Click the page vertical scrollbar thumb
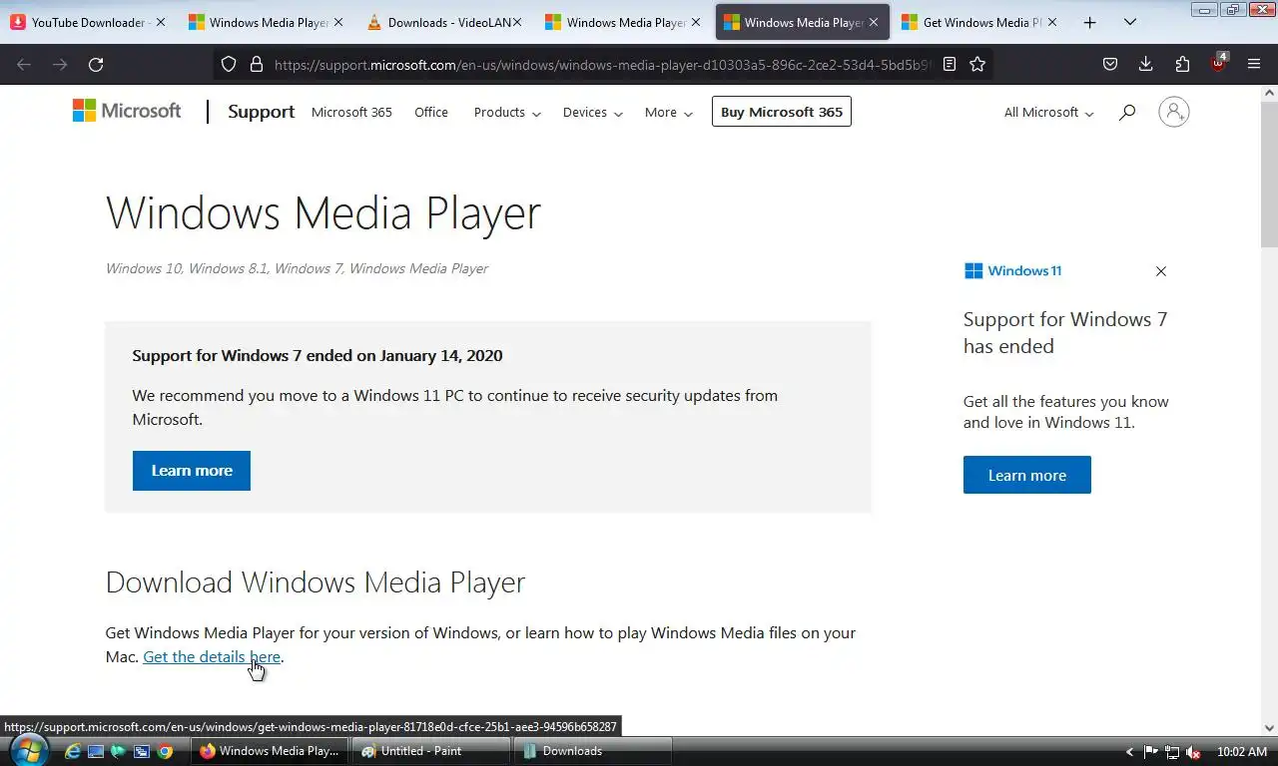 tap(1270, 175)
